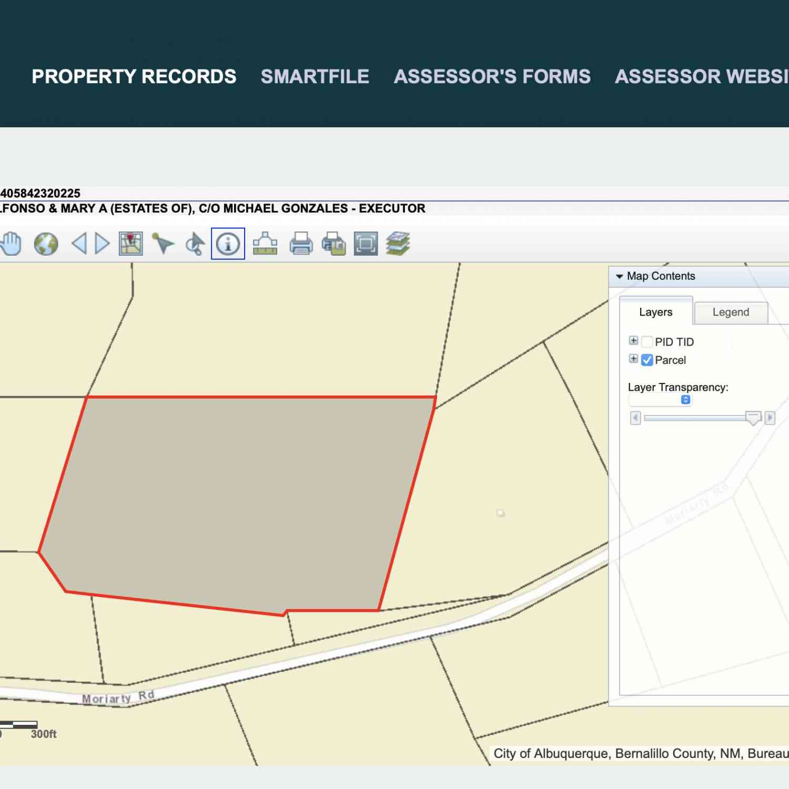
Task: Click the owner name EXECUTOR text line
Action: tap(213, 208)
